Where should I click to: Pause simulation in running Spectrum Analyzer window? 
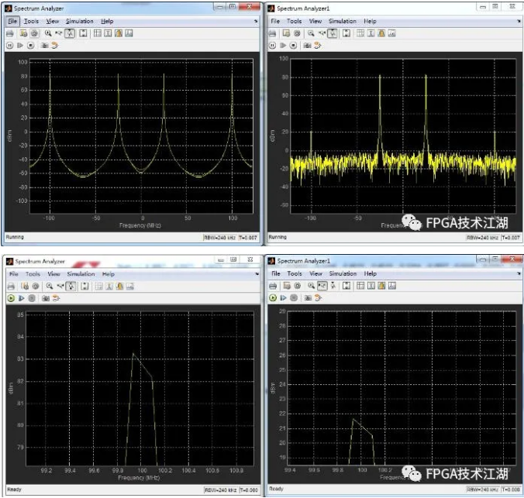coord(10,45)
